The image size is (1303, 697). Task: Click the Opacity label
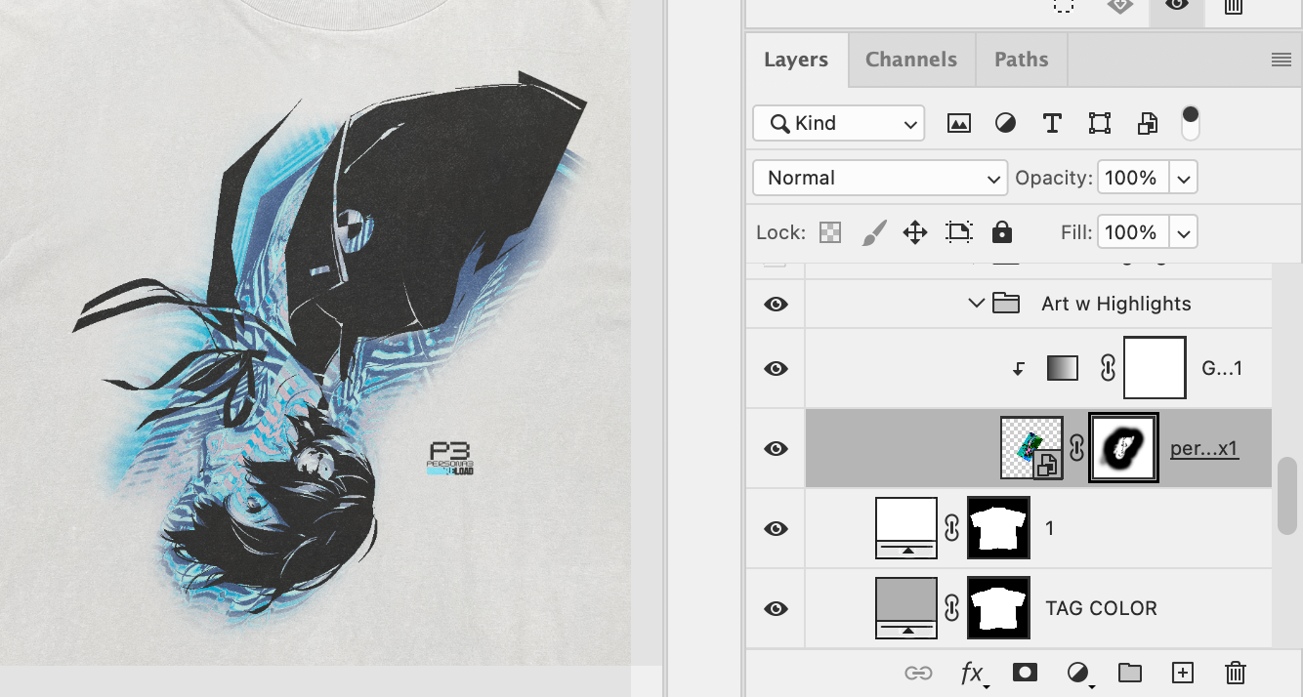(1054, 179)
